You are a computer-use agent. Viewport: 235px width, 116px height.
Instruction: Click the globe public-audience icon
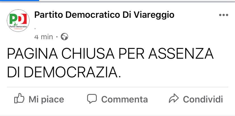(64, 37)
